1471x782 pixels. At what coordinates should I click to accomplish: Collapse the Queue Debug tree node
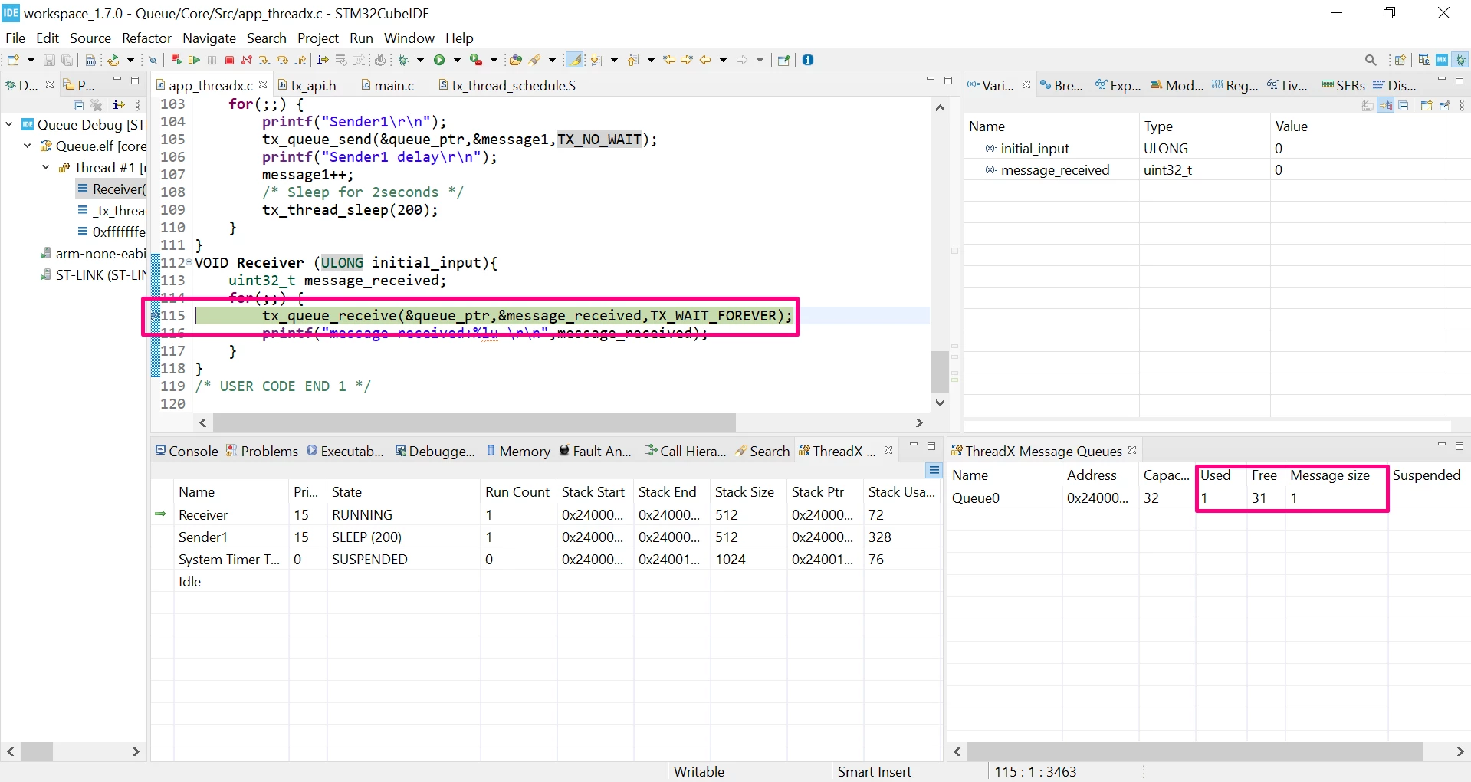coord(9,124)
